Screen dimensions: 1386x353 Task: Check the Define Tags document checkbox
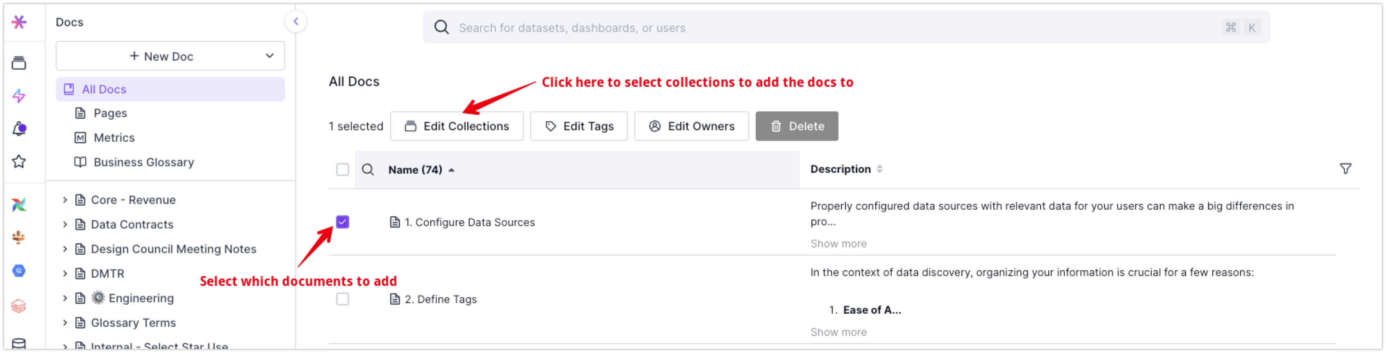(x=342, y=299)
